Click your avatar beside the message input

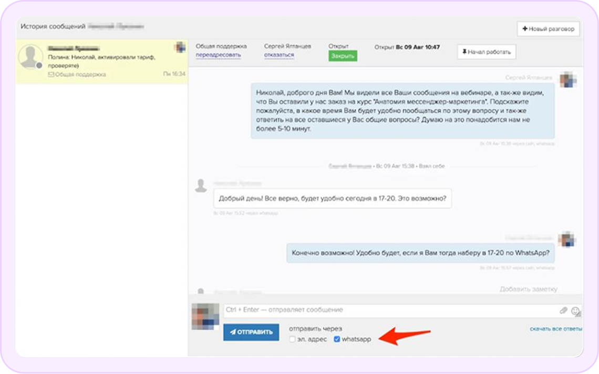(205, 317)
